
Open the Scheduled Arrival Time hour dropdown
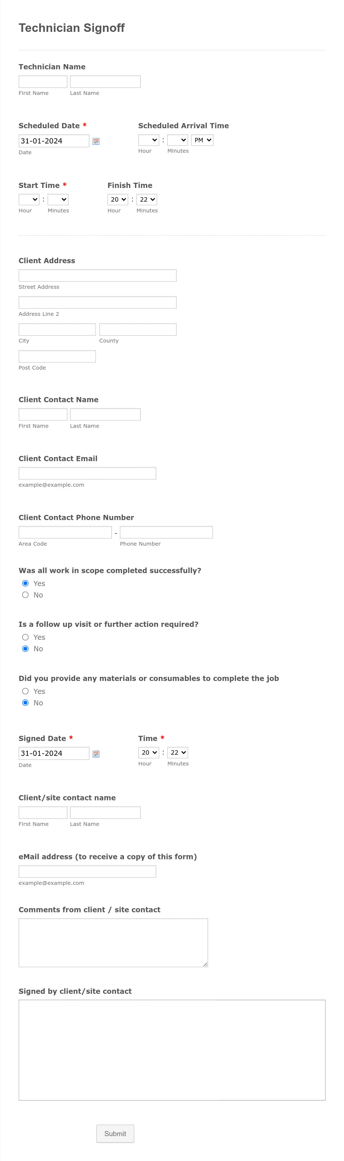tap(148, 140)
